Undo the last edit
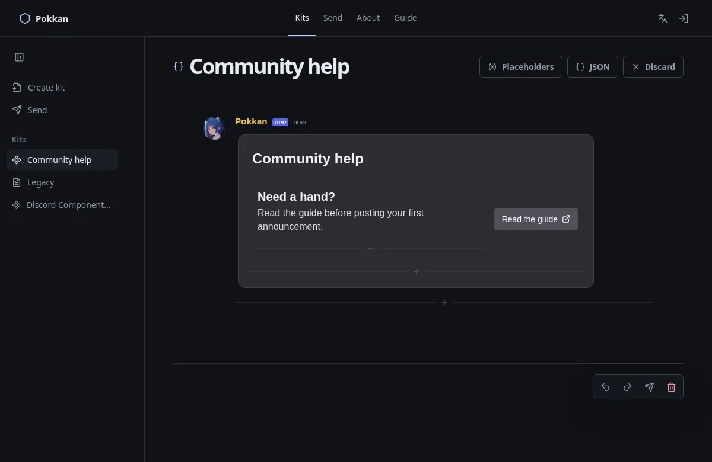 606,387
